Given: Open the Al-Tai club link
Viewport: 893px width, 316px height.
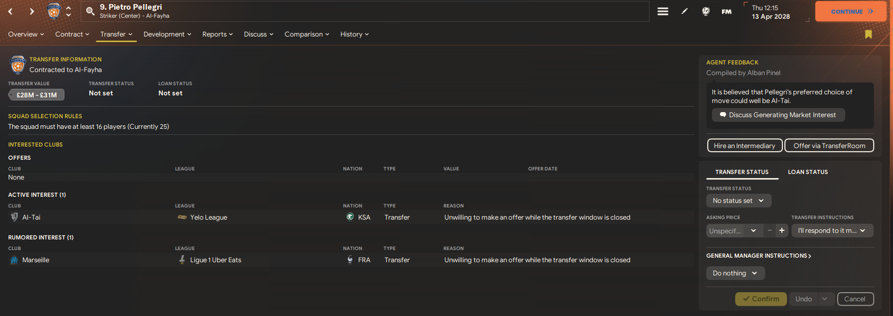Looking at the screenshot, I should 31,217.
